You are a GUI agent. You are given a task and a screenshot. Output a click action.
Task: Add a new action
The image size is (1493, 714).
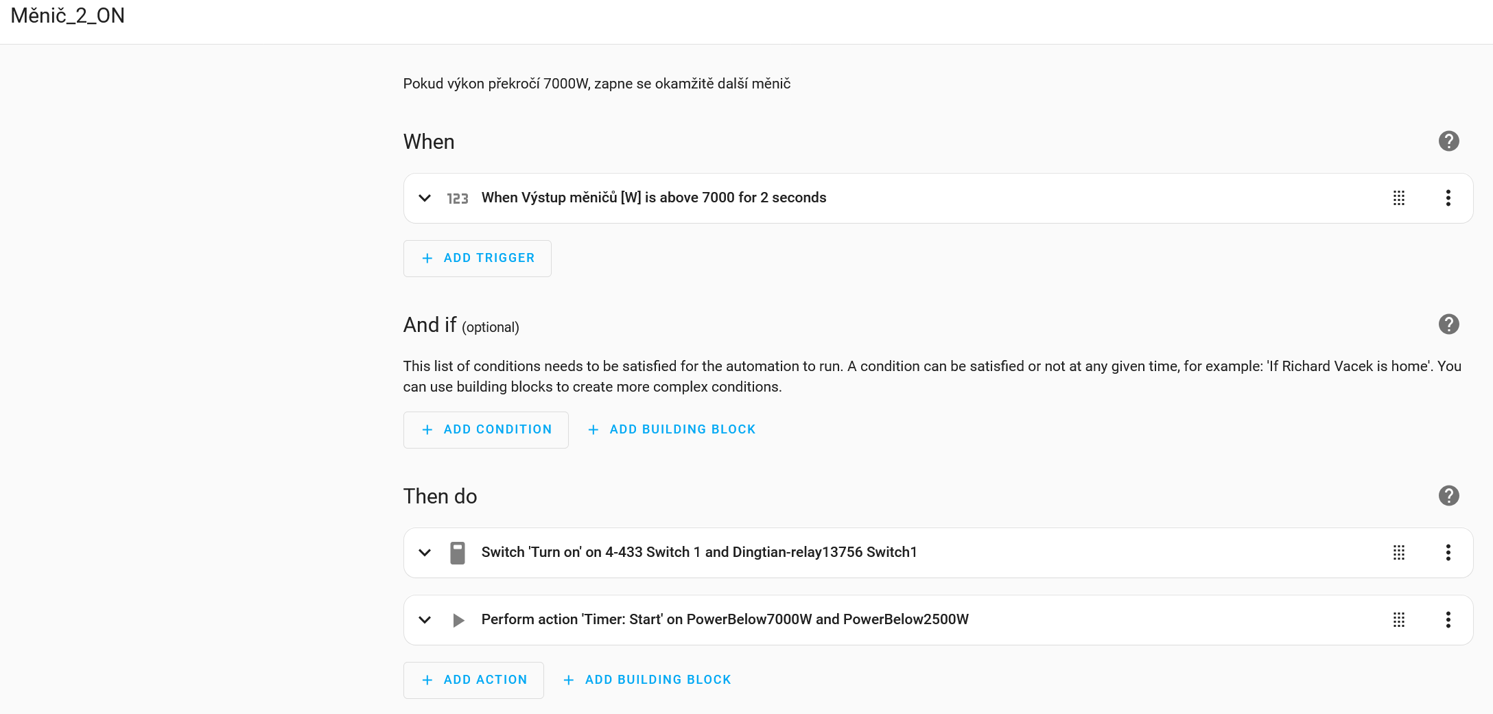point(473,680)
